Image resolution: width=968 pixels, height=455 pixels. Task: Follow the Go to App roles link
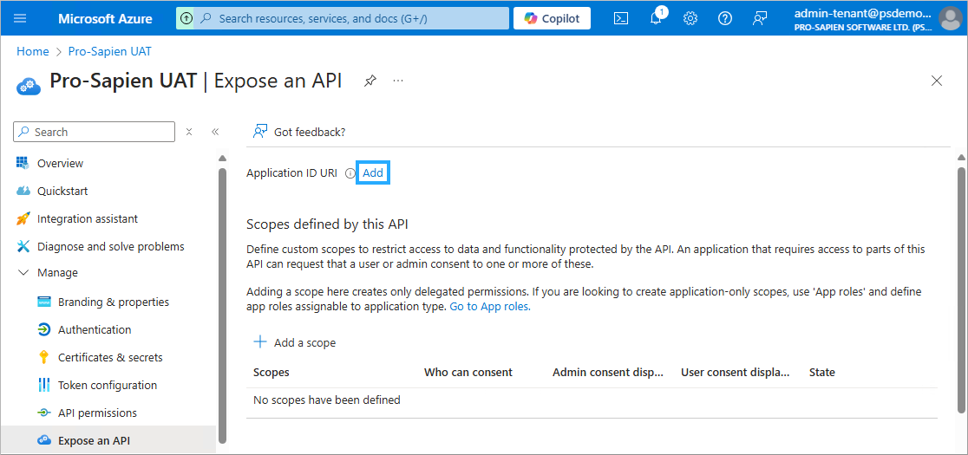coord(489,307)
